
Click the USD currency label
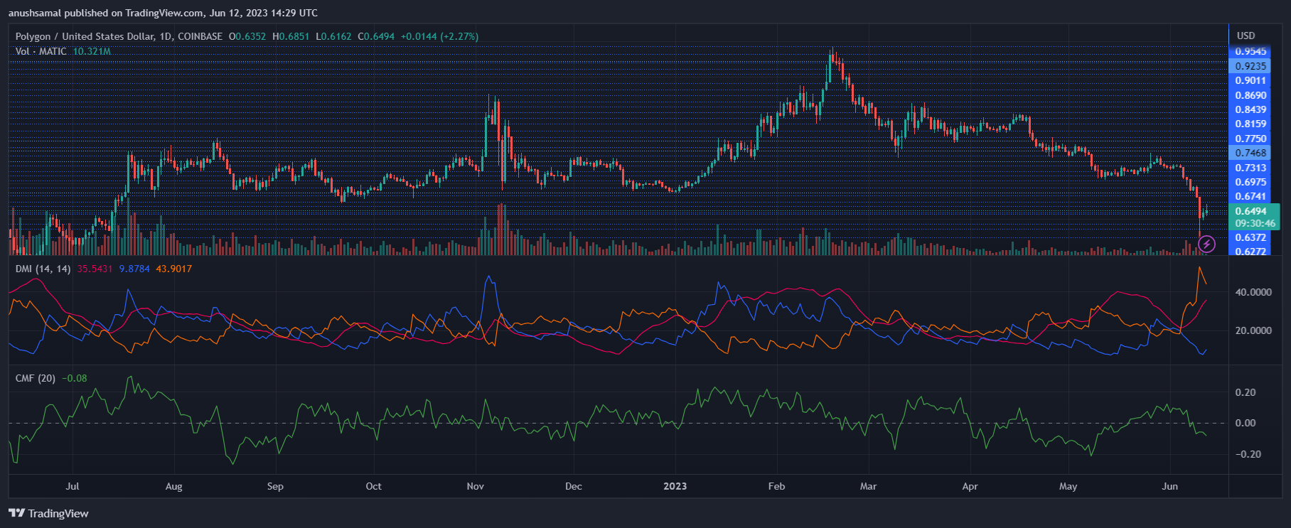click(x=1246, y=36)
